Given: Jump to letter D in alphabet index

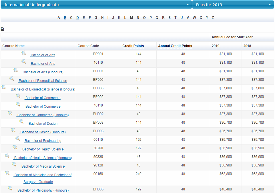Looking at the screenshot, I should [77, 18].
